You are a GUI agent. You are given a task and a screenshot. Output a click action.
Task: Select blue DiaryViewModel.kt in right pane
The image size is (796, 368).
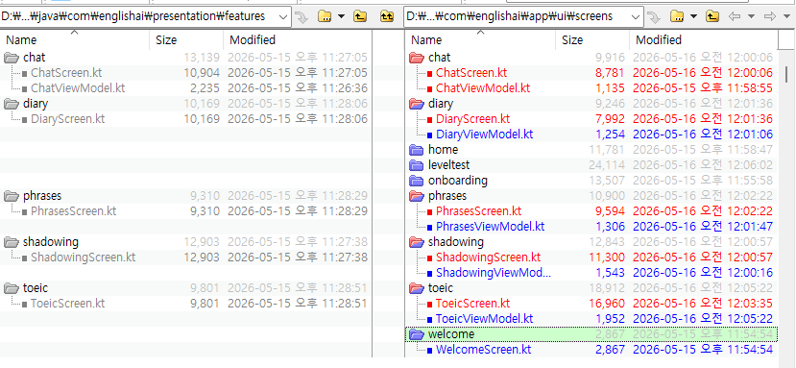484,135
